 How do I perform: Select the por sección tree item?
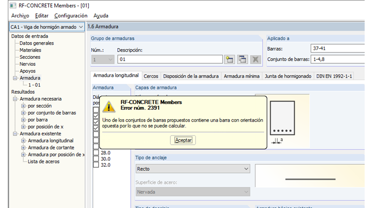click(39, 106)
